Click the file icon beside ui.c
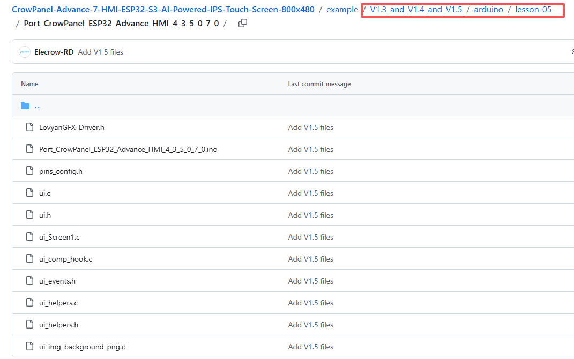The image size is (574, 359). (x=29, y=193)
